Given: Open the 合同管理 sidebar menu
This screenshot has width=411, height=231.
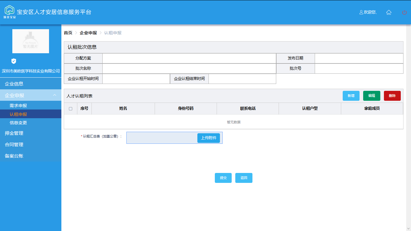Looking at the screenshot, I should coord(14,145).
